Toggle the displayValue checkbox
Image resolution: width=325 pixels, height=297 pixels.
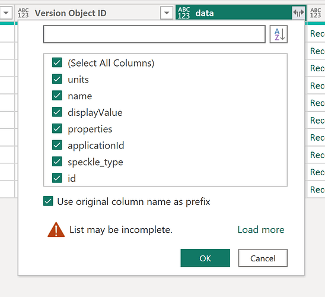point(57,112)
